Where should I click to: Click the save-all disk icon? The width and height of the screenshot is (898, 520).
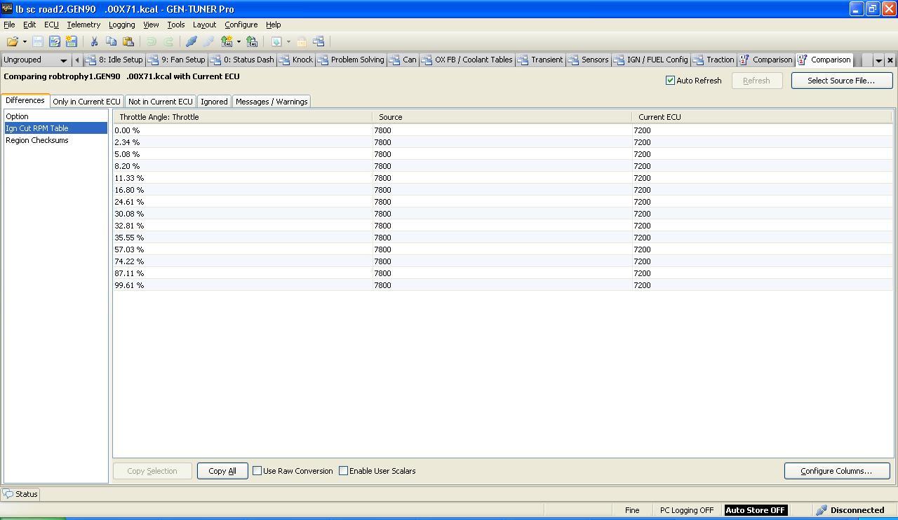pos(71,42)
